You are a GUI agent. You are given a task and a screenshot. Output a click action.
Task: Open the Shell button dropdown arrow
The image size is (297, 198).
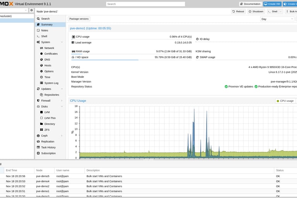pyautogui.click(x=281, y=12)
